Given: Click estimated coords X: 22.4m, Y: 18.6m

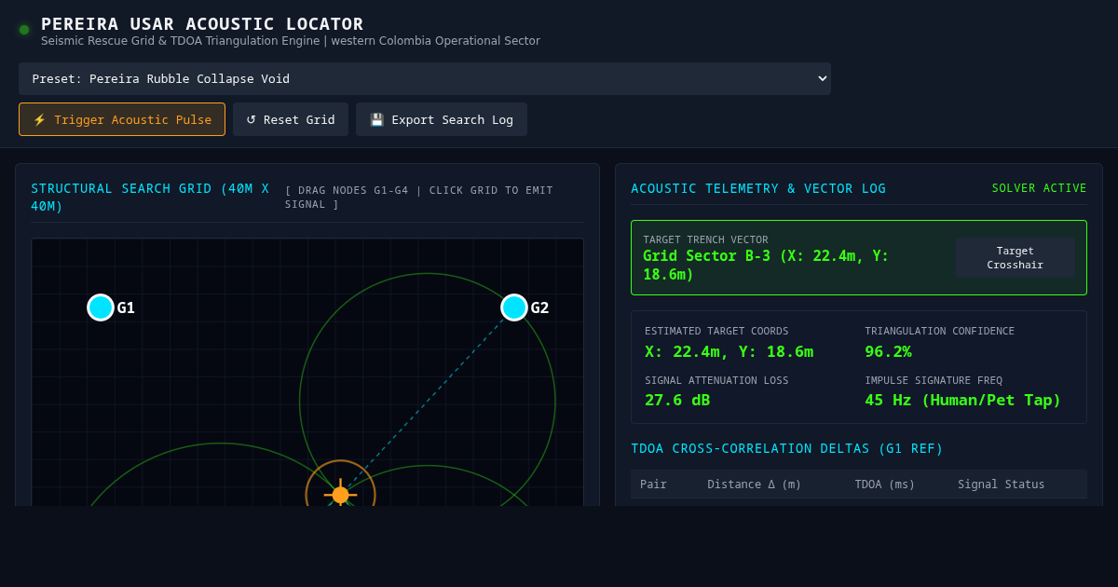Looking at the screenshot, I should 729,351.
